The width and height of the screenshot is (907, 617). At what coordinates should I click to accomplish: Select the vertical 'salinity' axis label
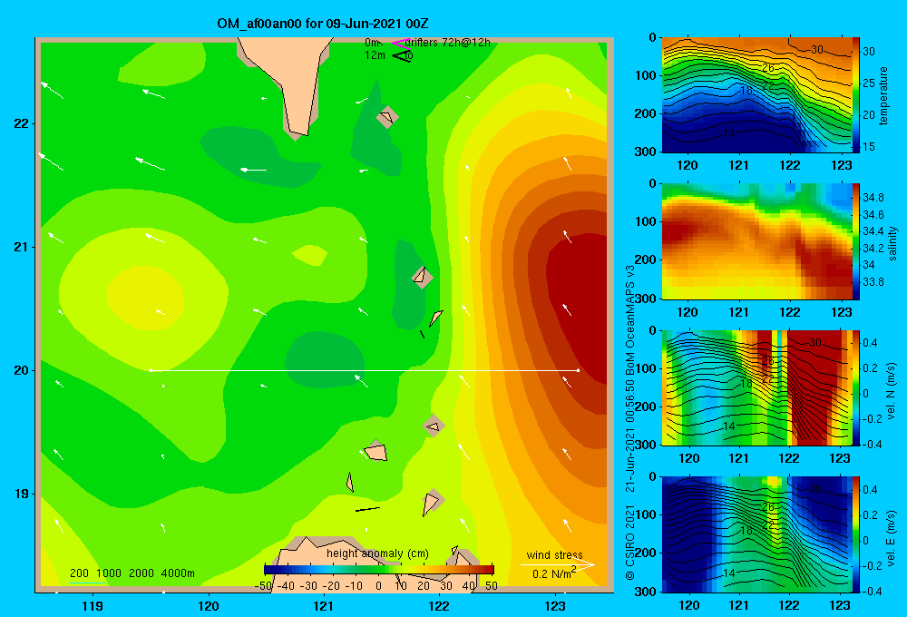pyautogui.click(x=892, y=243)
